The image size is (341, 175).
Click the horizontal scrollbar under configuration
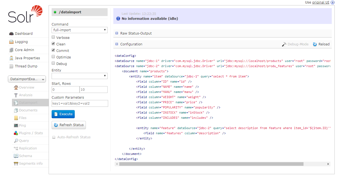211,164
